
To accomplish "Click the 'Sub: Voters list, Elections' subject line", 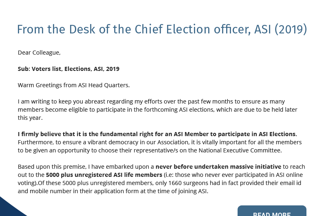I will [68, 69].
